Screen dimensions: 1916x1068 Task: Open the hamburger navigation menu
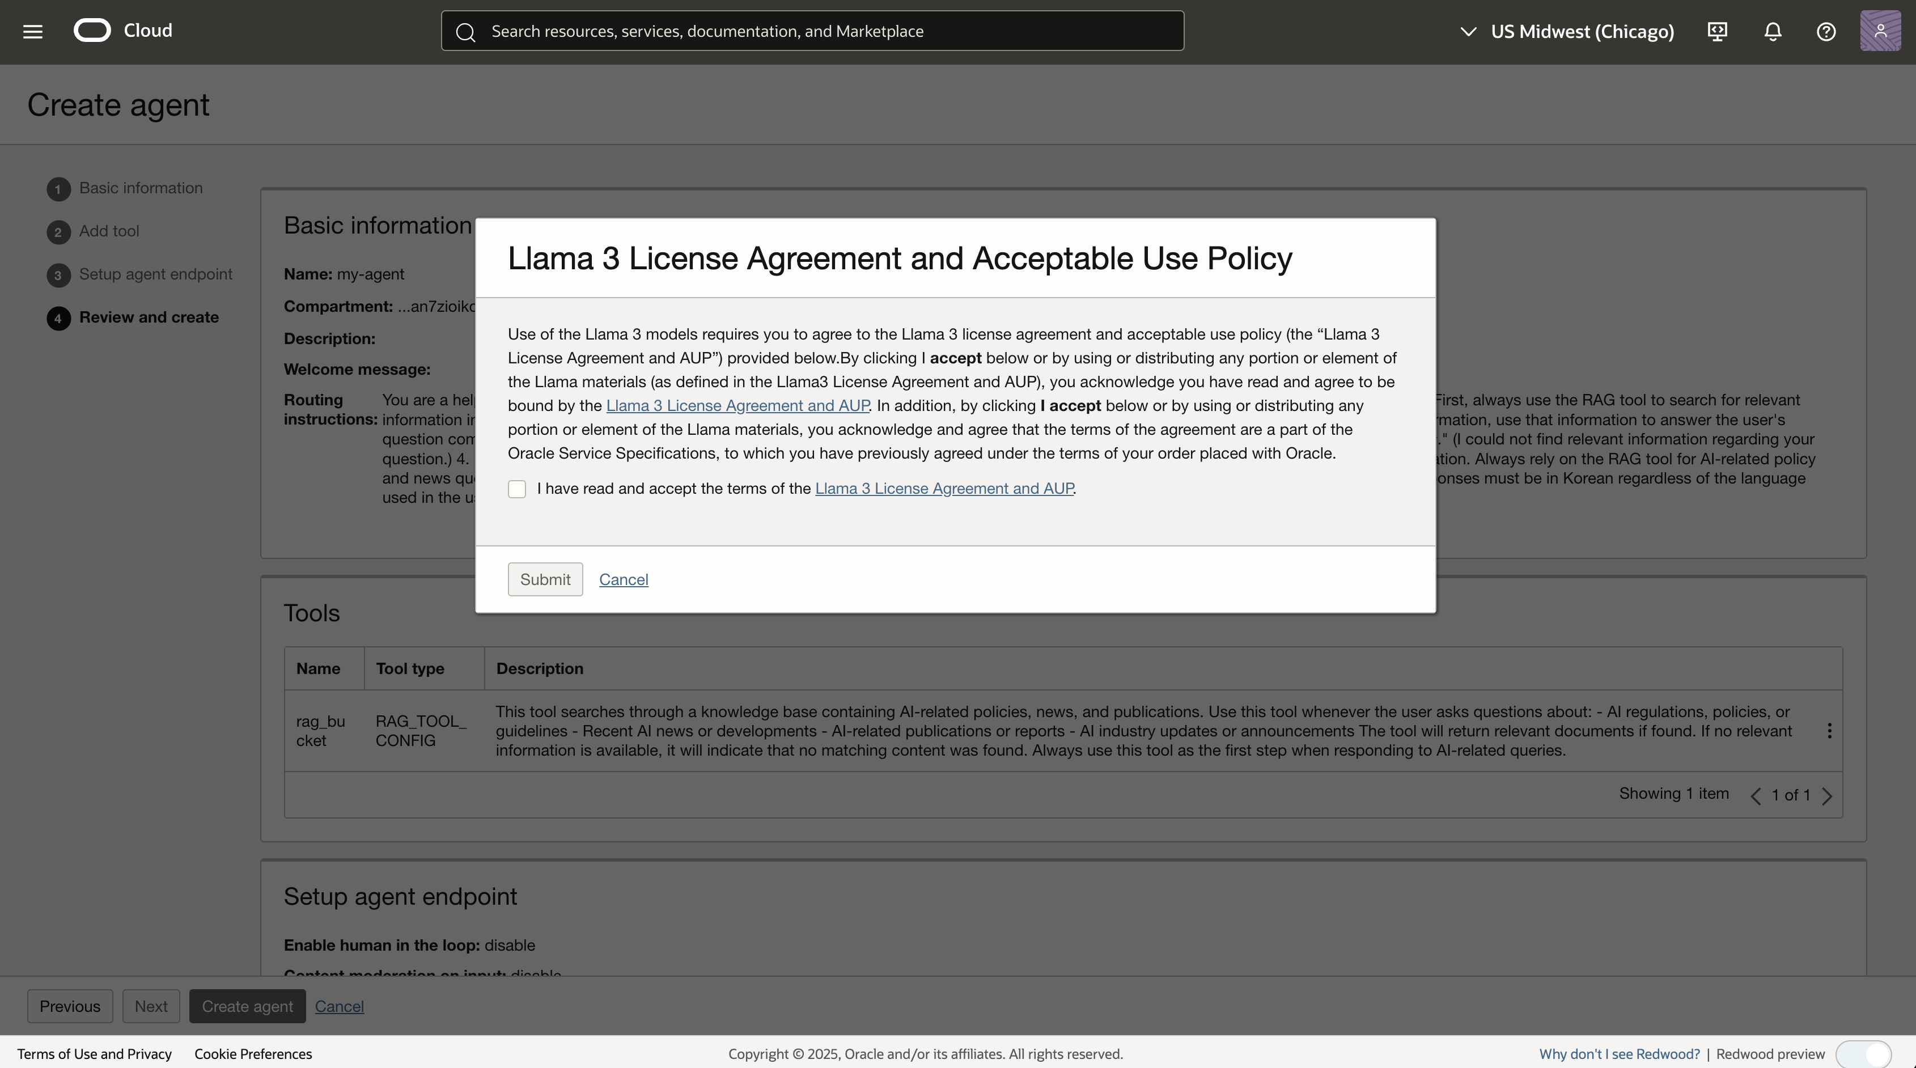(x=33, y=31)
